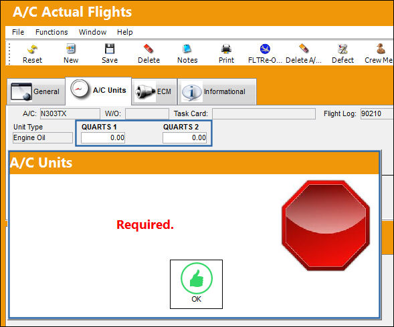Click the W/O field

147,113
